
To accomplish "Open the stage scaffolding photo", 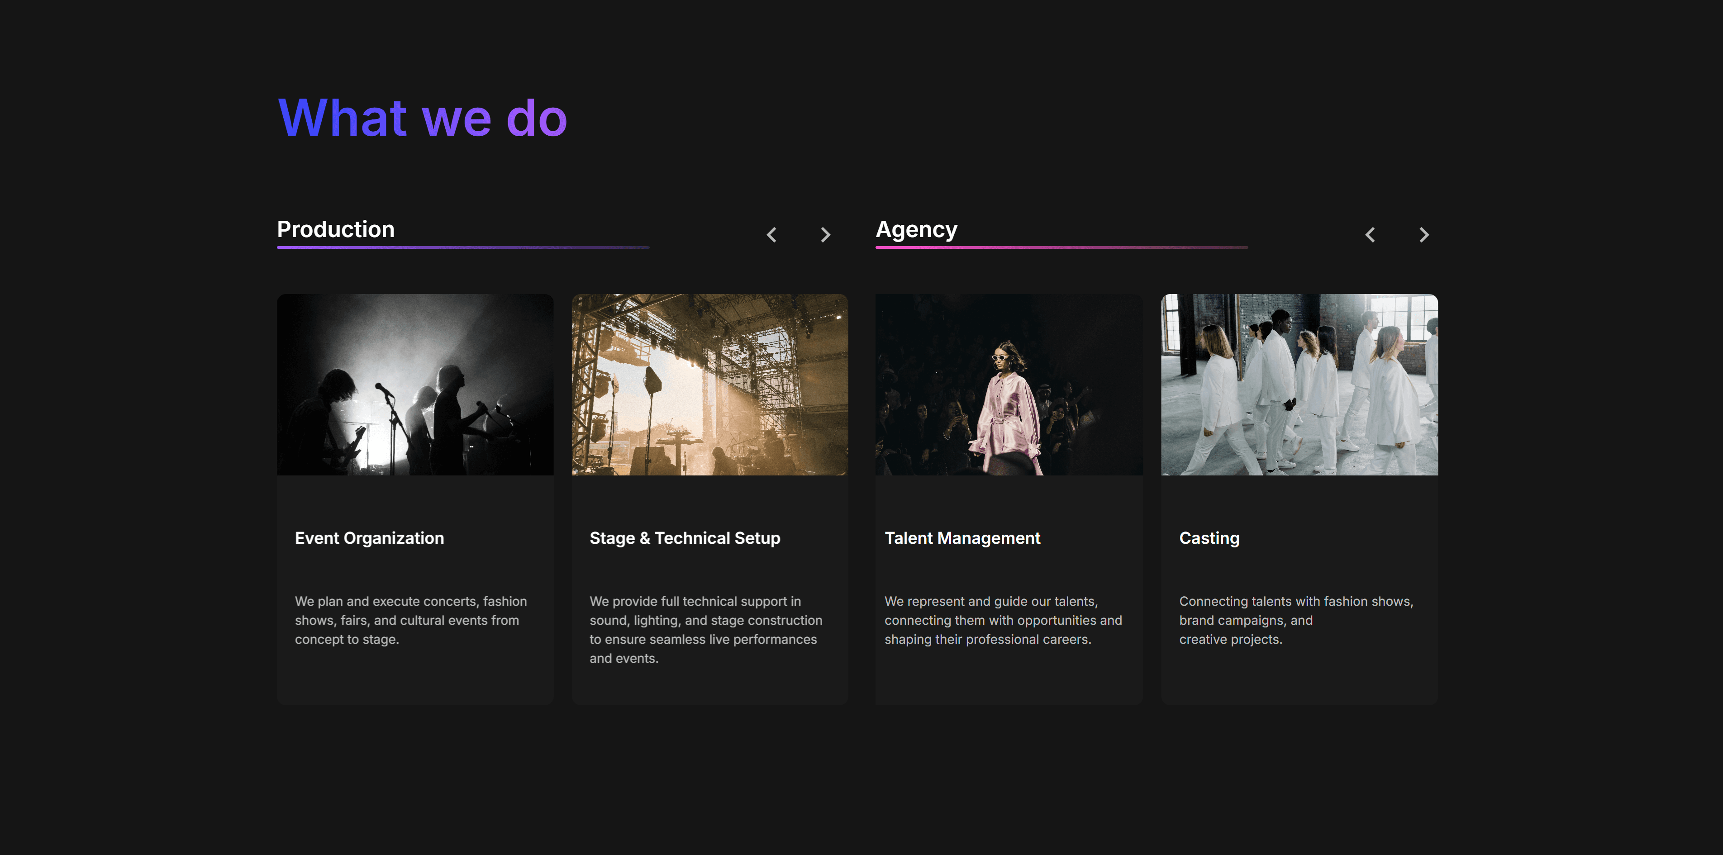I will pos(709,385).
